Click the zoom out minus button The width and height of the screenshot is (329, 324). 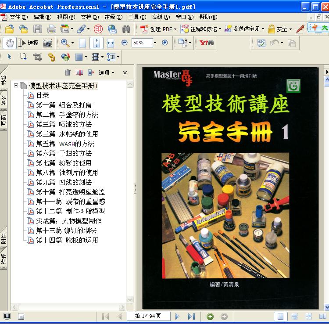(x=125, y=43)
